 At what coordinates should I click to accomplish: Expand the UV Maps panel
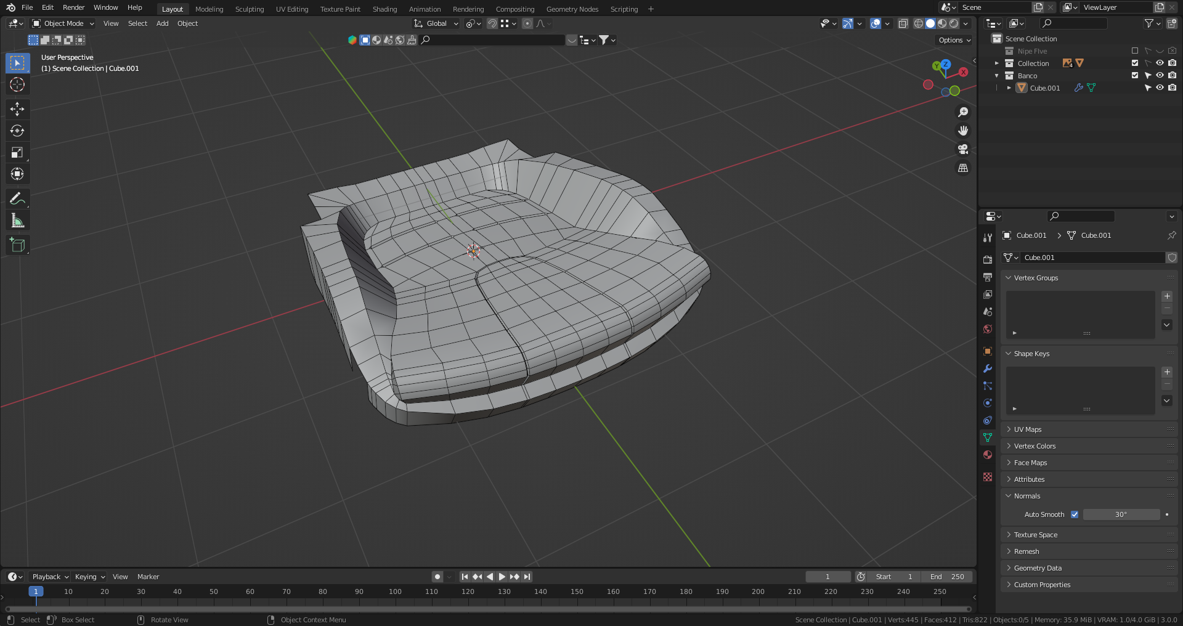tap(1028, 429)
